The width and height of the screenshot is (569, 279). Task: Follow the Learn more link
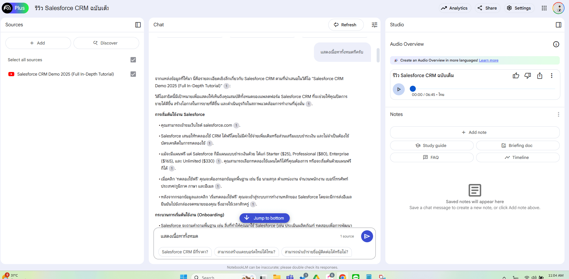489,60
